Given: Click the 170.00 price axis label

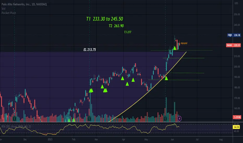Looking at the screenshot, I should click(237, 98).
